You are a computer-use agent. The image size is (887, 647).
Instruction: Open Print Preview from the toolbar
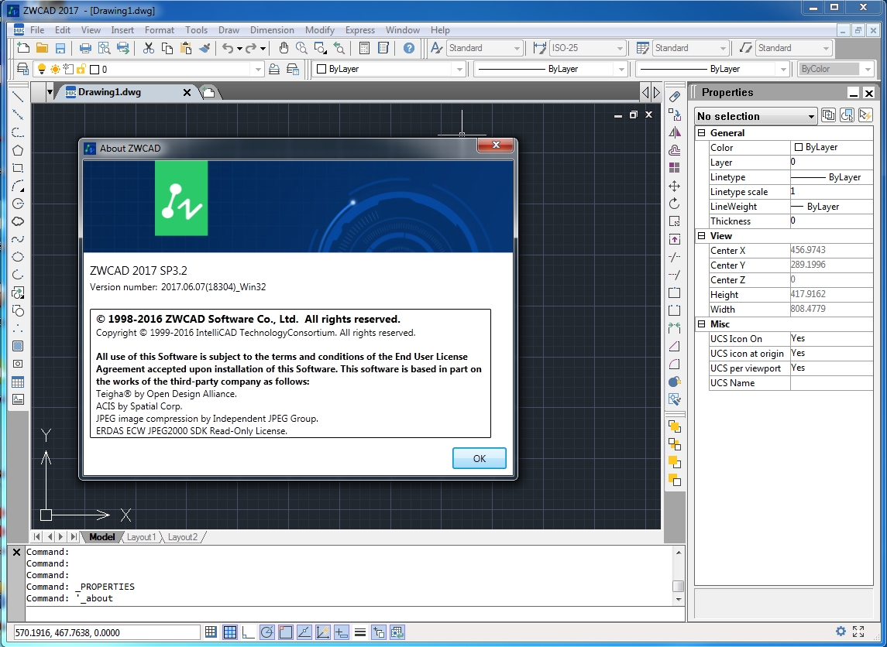pyautogui.click(x=104, y=49)
